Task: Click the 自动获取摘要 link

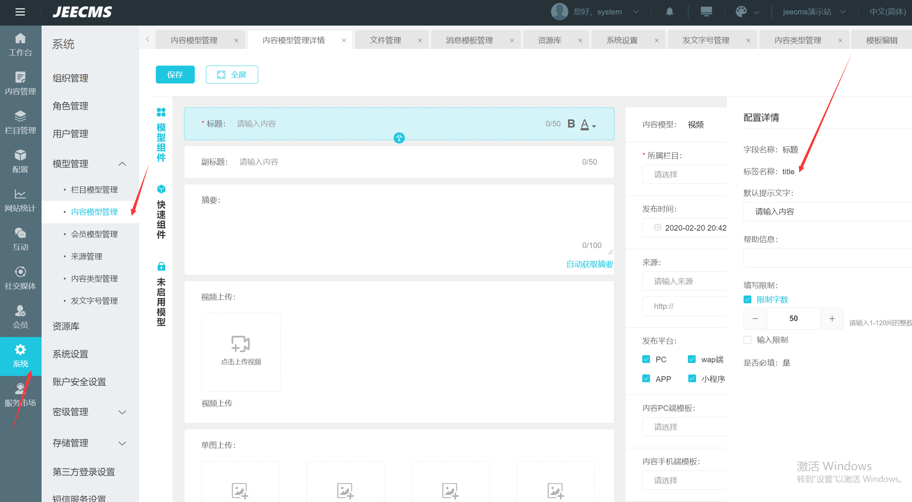Action: [x=589, y=264]
